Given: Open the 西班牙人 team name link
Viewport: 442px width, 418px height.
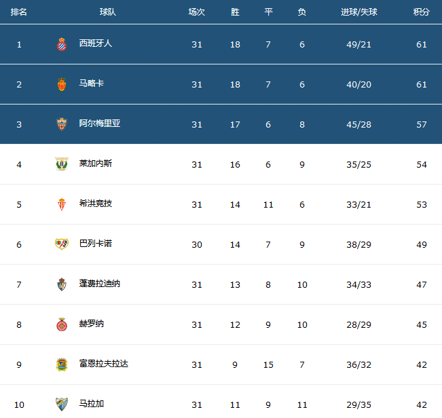Looking at the screenshot, I should (95, 43).
